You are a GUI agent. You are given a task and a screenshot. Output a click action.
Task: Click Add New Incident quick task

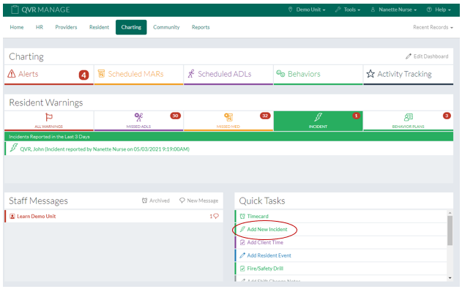coord(267,229)
